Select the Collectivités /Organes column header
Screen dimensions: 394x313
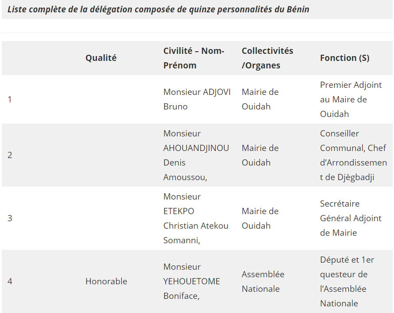click(267, 58)
